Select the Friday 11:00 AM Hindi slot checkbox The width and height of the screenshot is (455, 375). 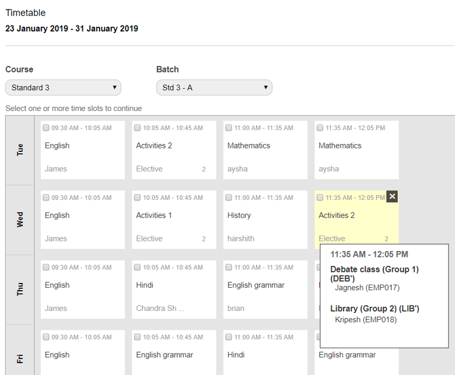click(229, 337)
